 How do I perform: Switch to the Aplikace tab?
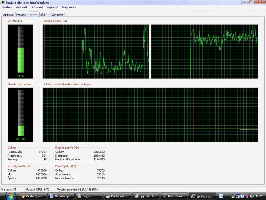click(8, 15)
